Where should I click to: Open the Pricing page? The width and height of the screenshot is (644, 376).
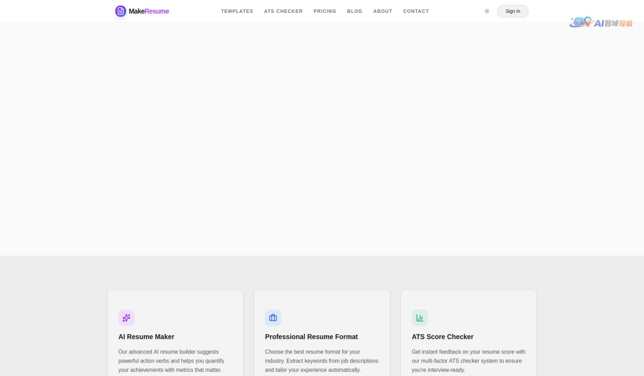click(x=325, y=11)
